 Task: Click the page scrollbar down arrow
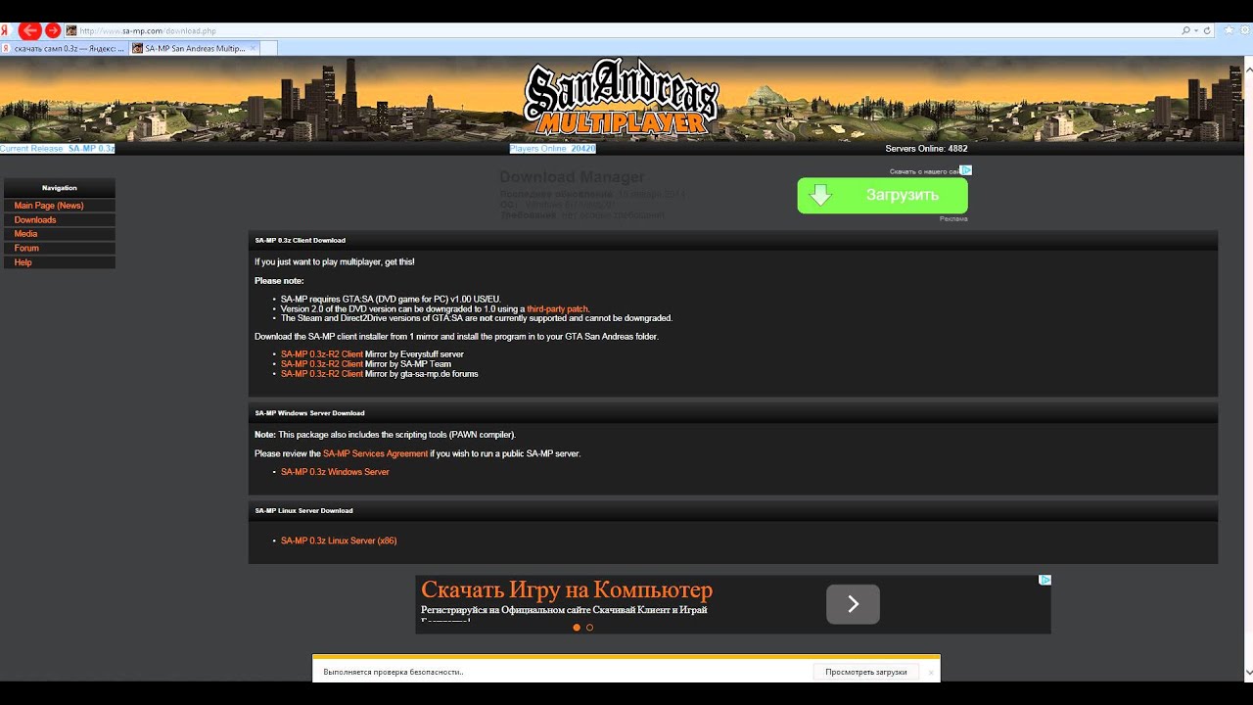(x=1247, y=673)
